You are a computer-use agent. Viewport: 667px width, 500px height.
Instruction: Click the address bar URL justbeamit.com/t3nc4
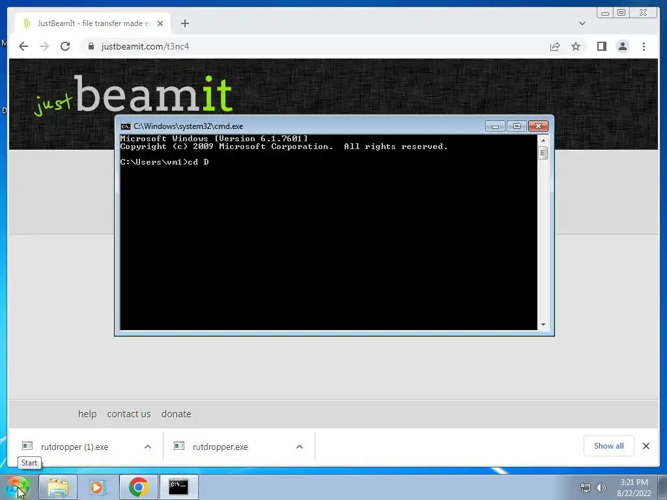[145, 46]
